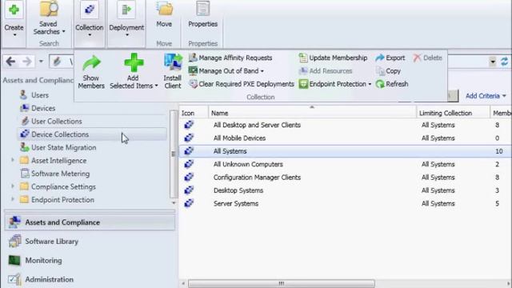Click navigation pane scroll down arrow
This screenshot has width=512, height=288.
tap(174, 202)
